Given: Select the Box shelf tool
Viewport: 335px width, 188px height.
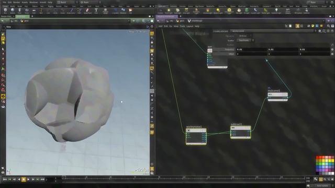Looking at the screenshot, I should click(5, 10).
